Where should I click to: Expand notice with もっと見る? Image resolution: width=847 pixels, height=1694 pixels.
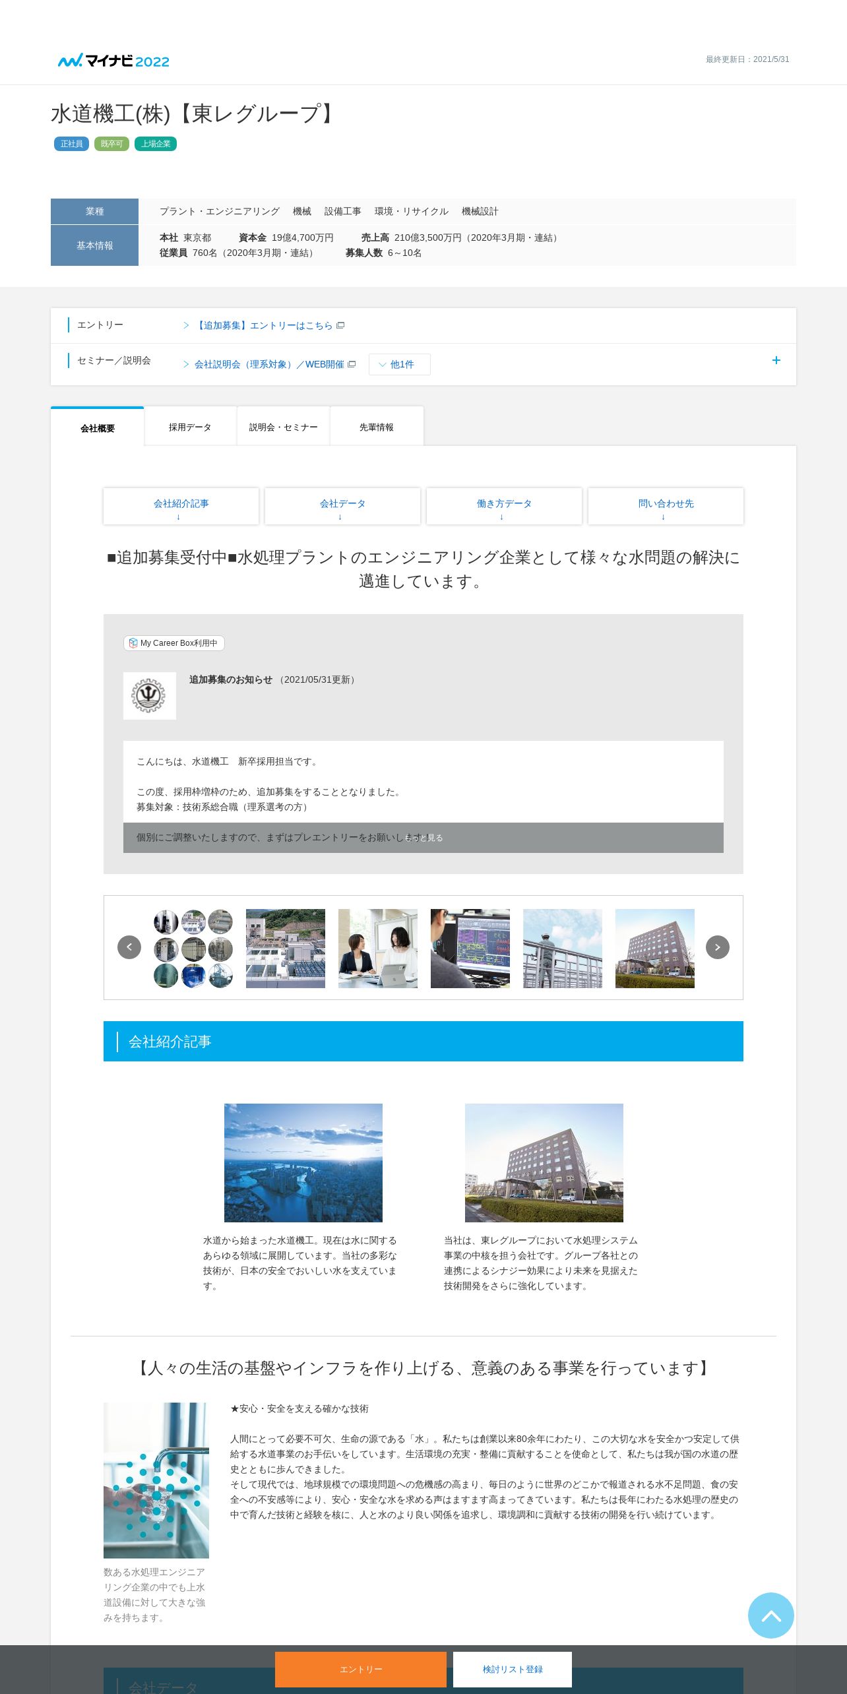coord(423,838)
